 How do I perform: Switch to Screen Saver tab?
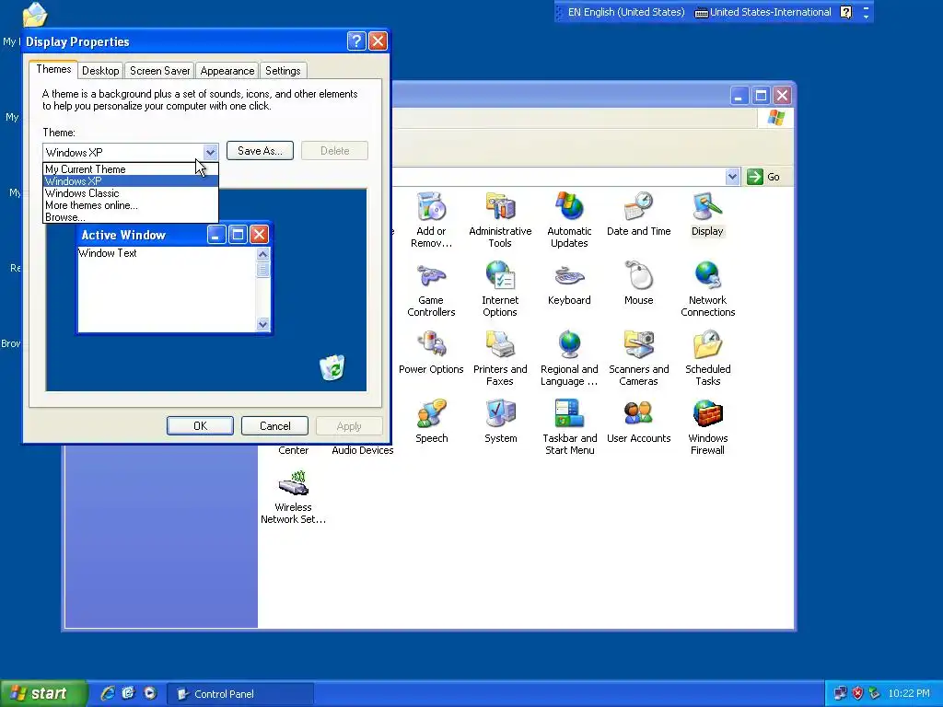click(160, 70)
